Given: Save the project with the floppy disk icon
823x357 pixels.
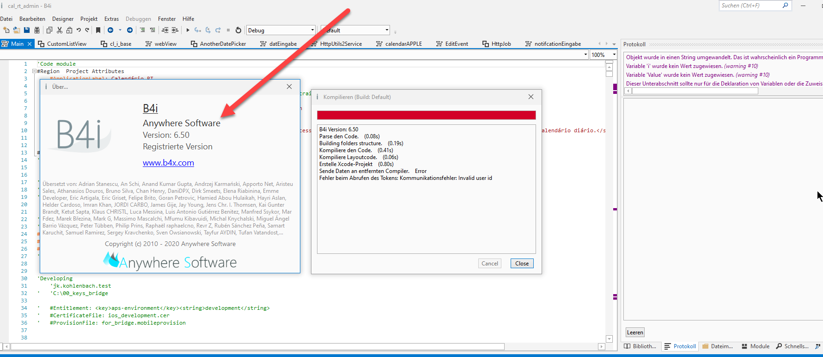Looking at the screenshot, I should pos(27,30).
